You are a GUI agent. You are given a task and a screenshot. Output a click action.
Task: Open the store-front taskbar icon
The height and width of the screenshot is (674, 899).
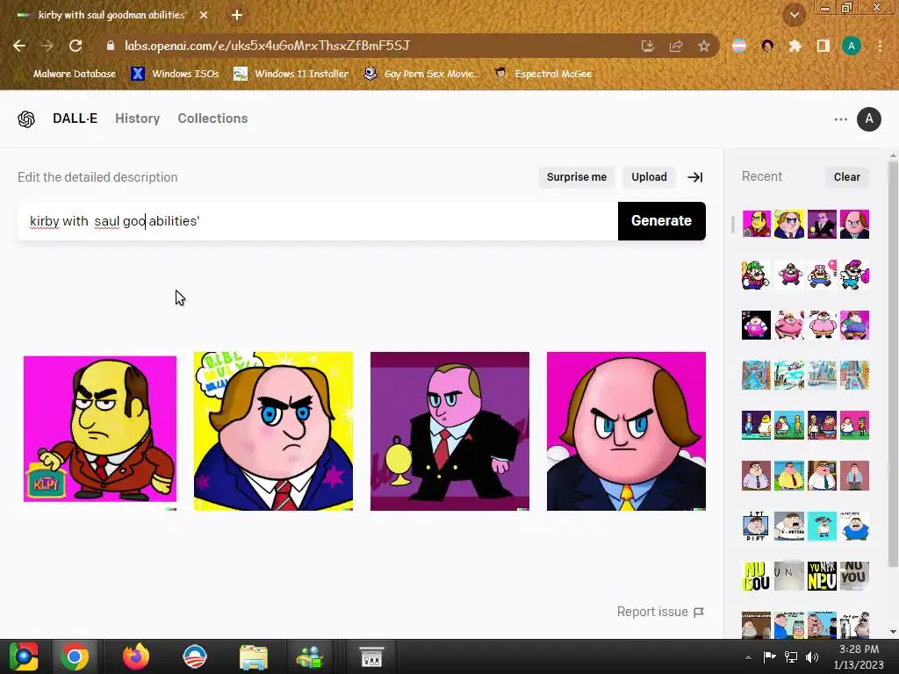371,656
